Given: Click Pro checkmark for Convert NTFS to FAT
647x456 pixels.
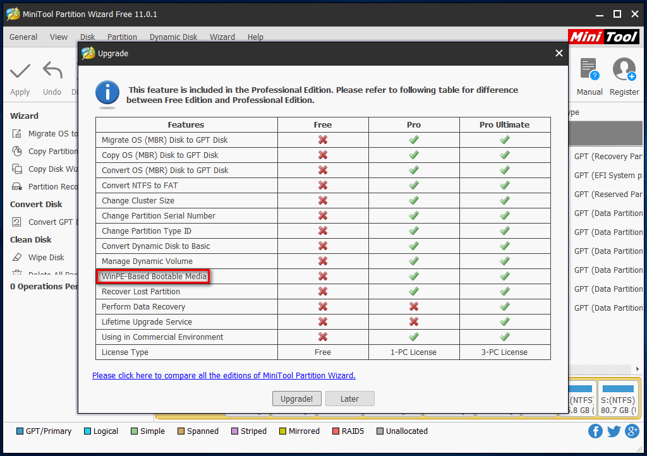Looking at the screenshot, I should 413,186.
